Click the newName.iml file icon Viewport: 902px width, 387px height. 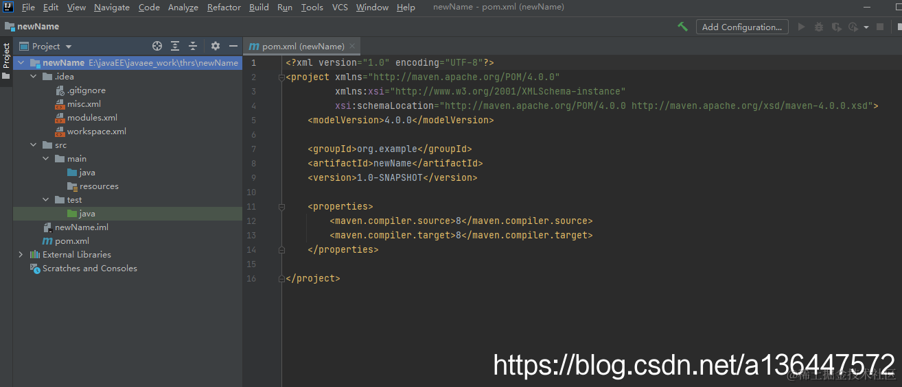click(x=47, y=227)
